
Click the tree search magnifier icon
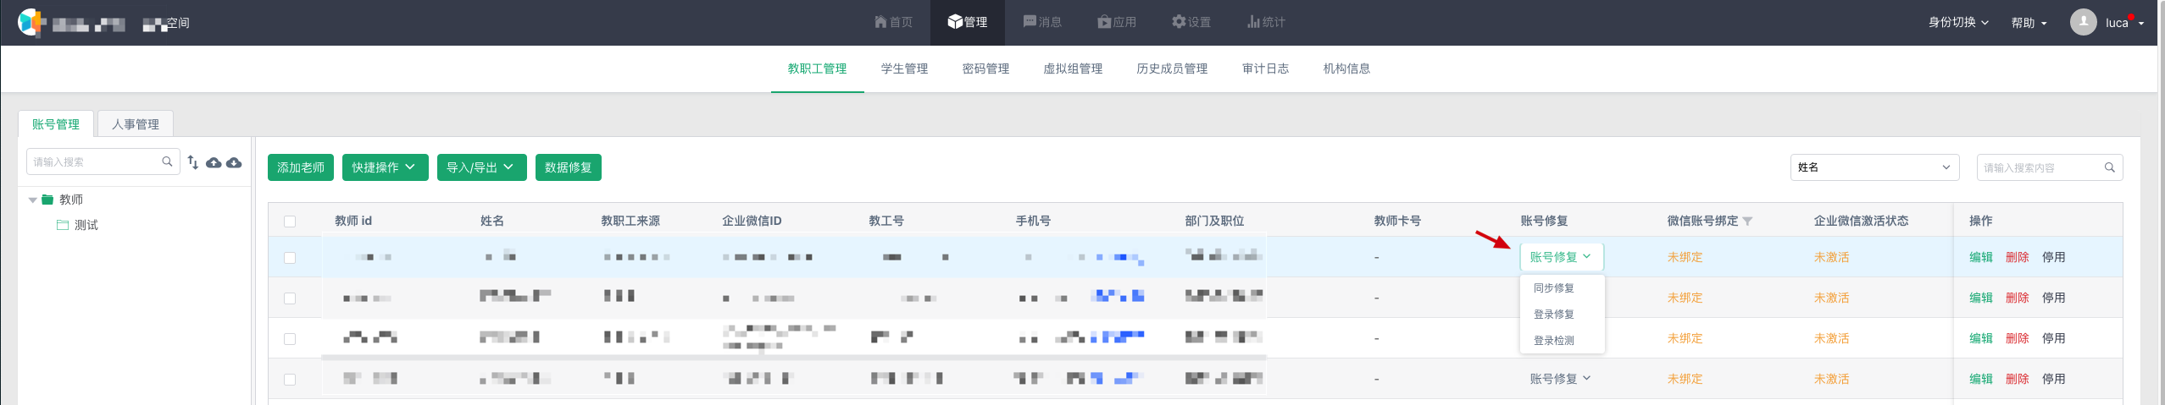(x=167, y=161)
